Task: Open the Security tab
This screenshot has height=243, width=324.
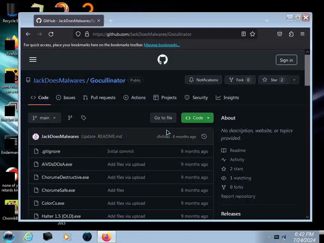Action: (x=196, y=97)
